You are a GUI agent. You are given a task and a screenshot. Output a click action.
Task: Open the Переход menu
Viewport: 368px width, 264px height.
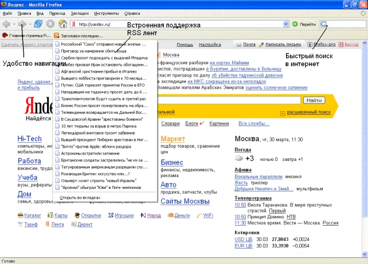click(x=57, y=13)
